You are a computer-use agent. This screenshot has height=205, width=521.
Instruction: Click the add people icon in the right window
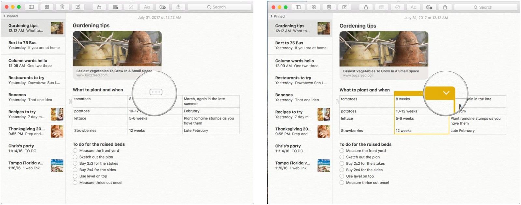(429, 7)
